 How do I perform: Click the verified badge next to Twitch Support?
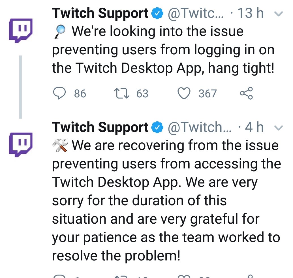click(x=157, y=13)
